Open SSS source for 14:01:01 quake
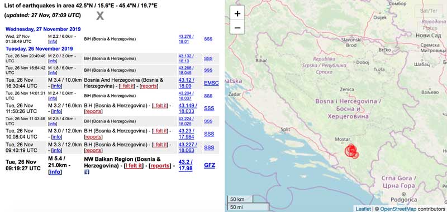The image size is (447, 212). click(208, 96)
